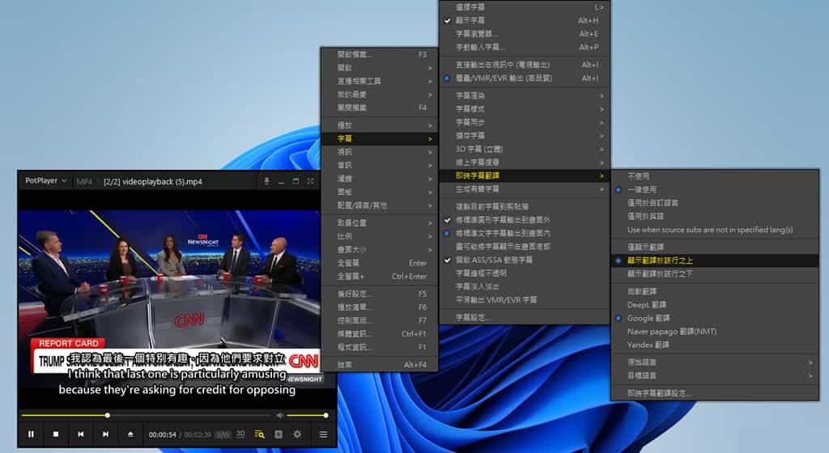Click the eject/open file icon
Image resolution: width=829 pixels, height=453 pixels.
pyautogui.click(x=130, y=434)
